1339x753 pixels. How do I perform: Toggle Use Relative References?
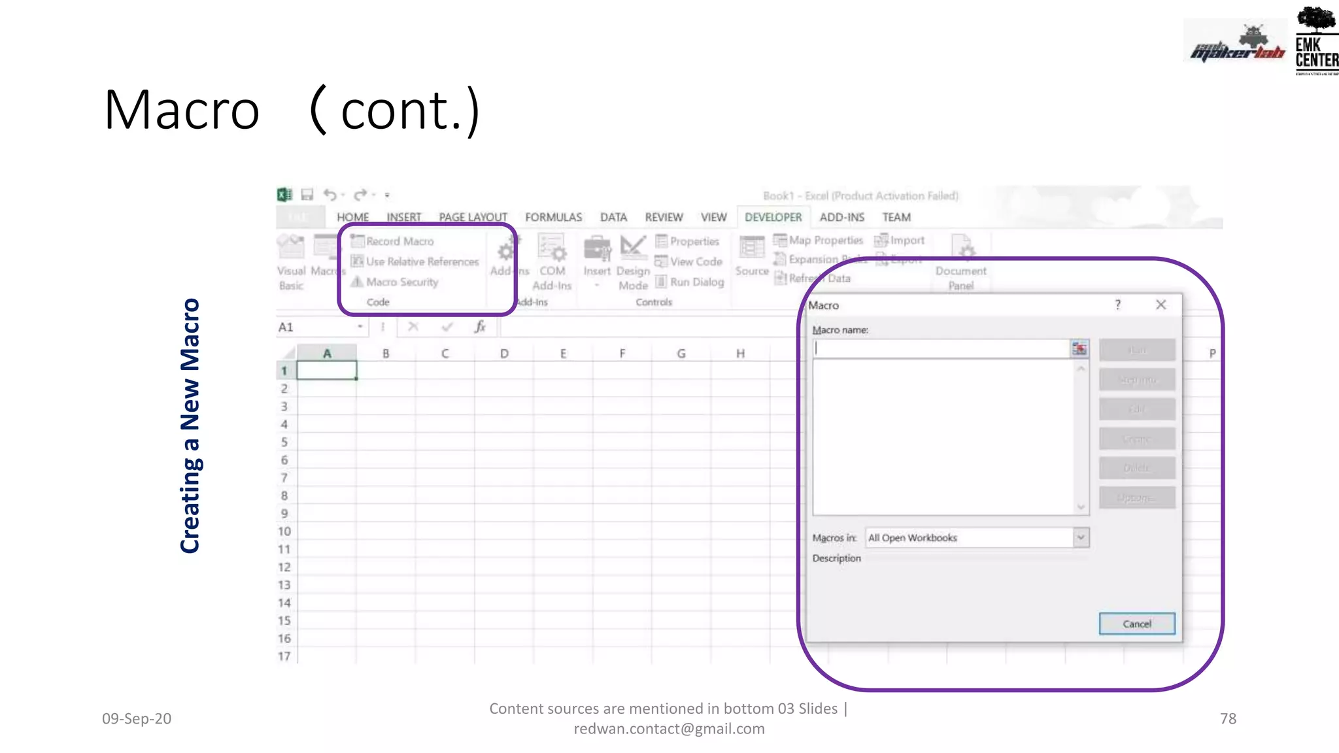tap(358, 261)
